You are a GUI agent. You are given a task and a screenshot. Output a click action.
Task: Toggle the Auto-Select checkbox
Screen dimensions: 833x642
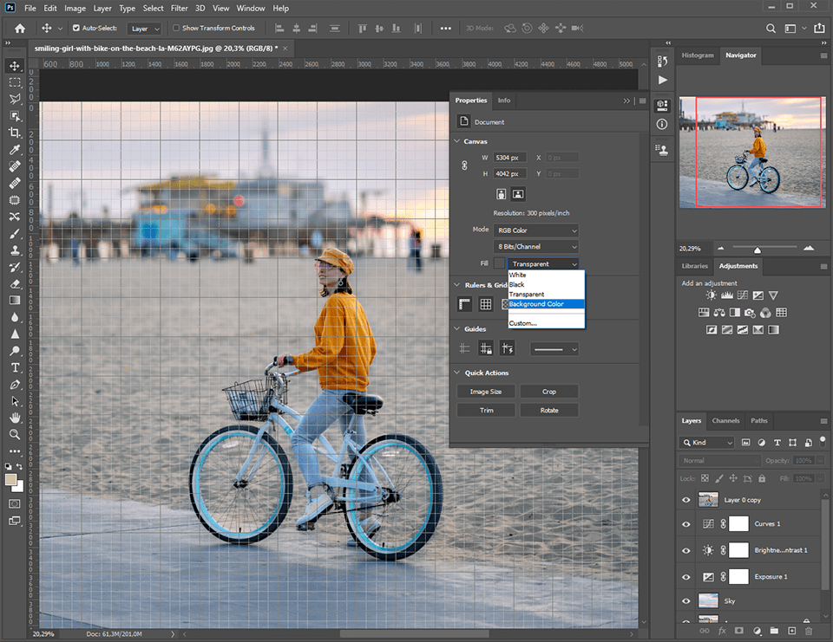click(75, 28)
